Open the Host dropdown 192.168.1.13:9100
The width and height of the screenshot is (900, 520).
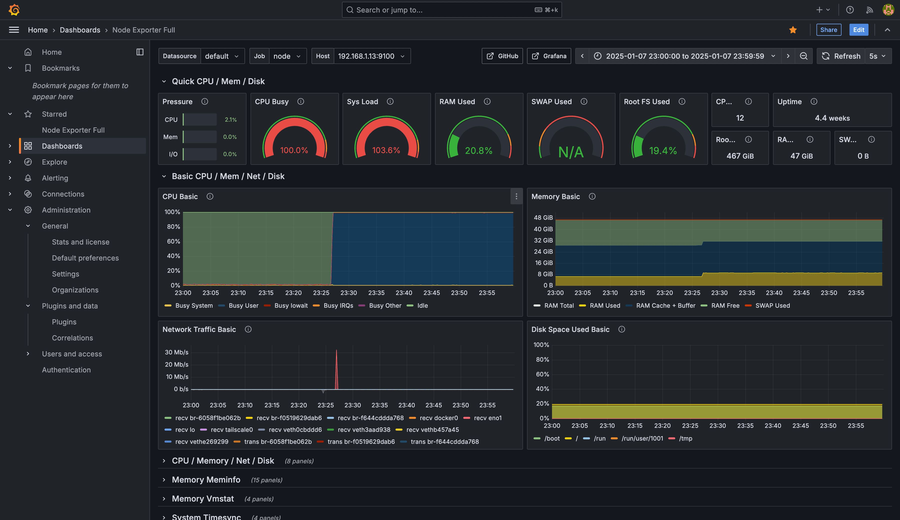point(372,56)
